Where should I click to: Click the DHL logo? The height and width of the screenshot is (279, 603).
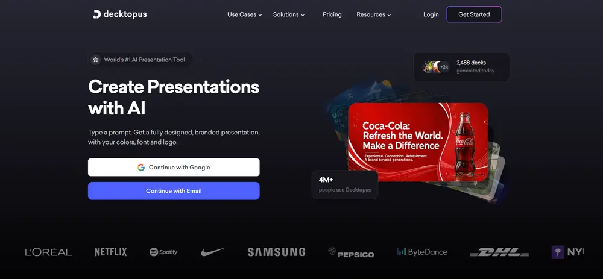coord(499,252)
